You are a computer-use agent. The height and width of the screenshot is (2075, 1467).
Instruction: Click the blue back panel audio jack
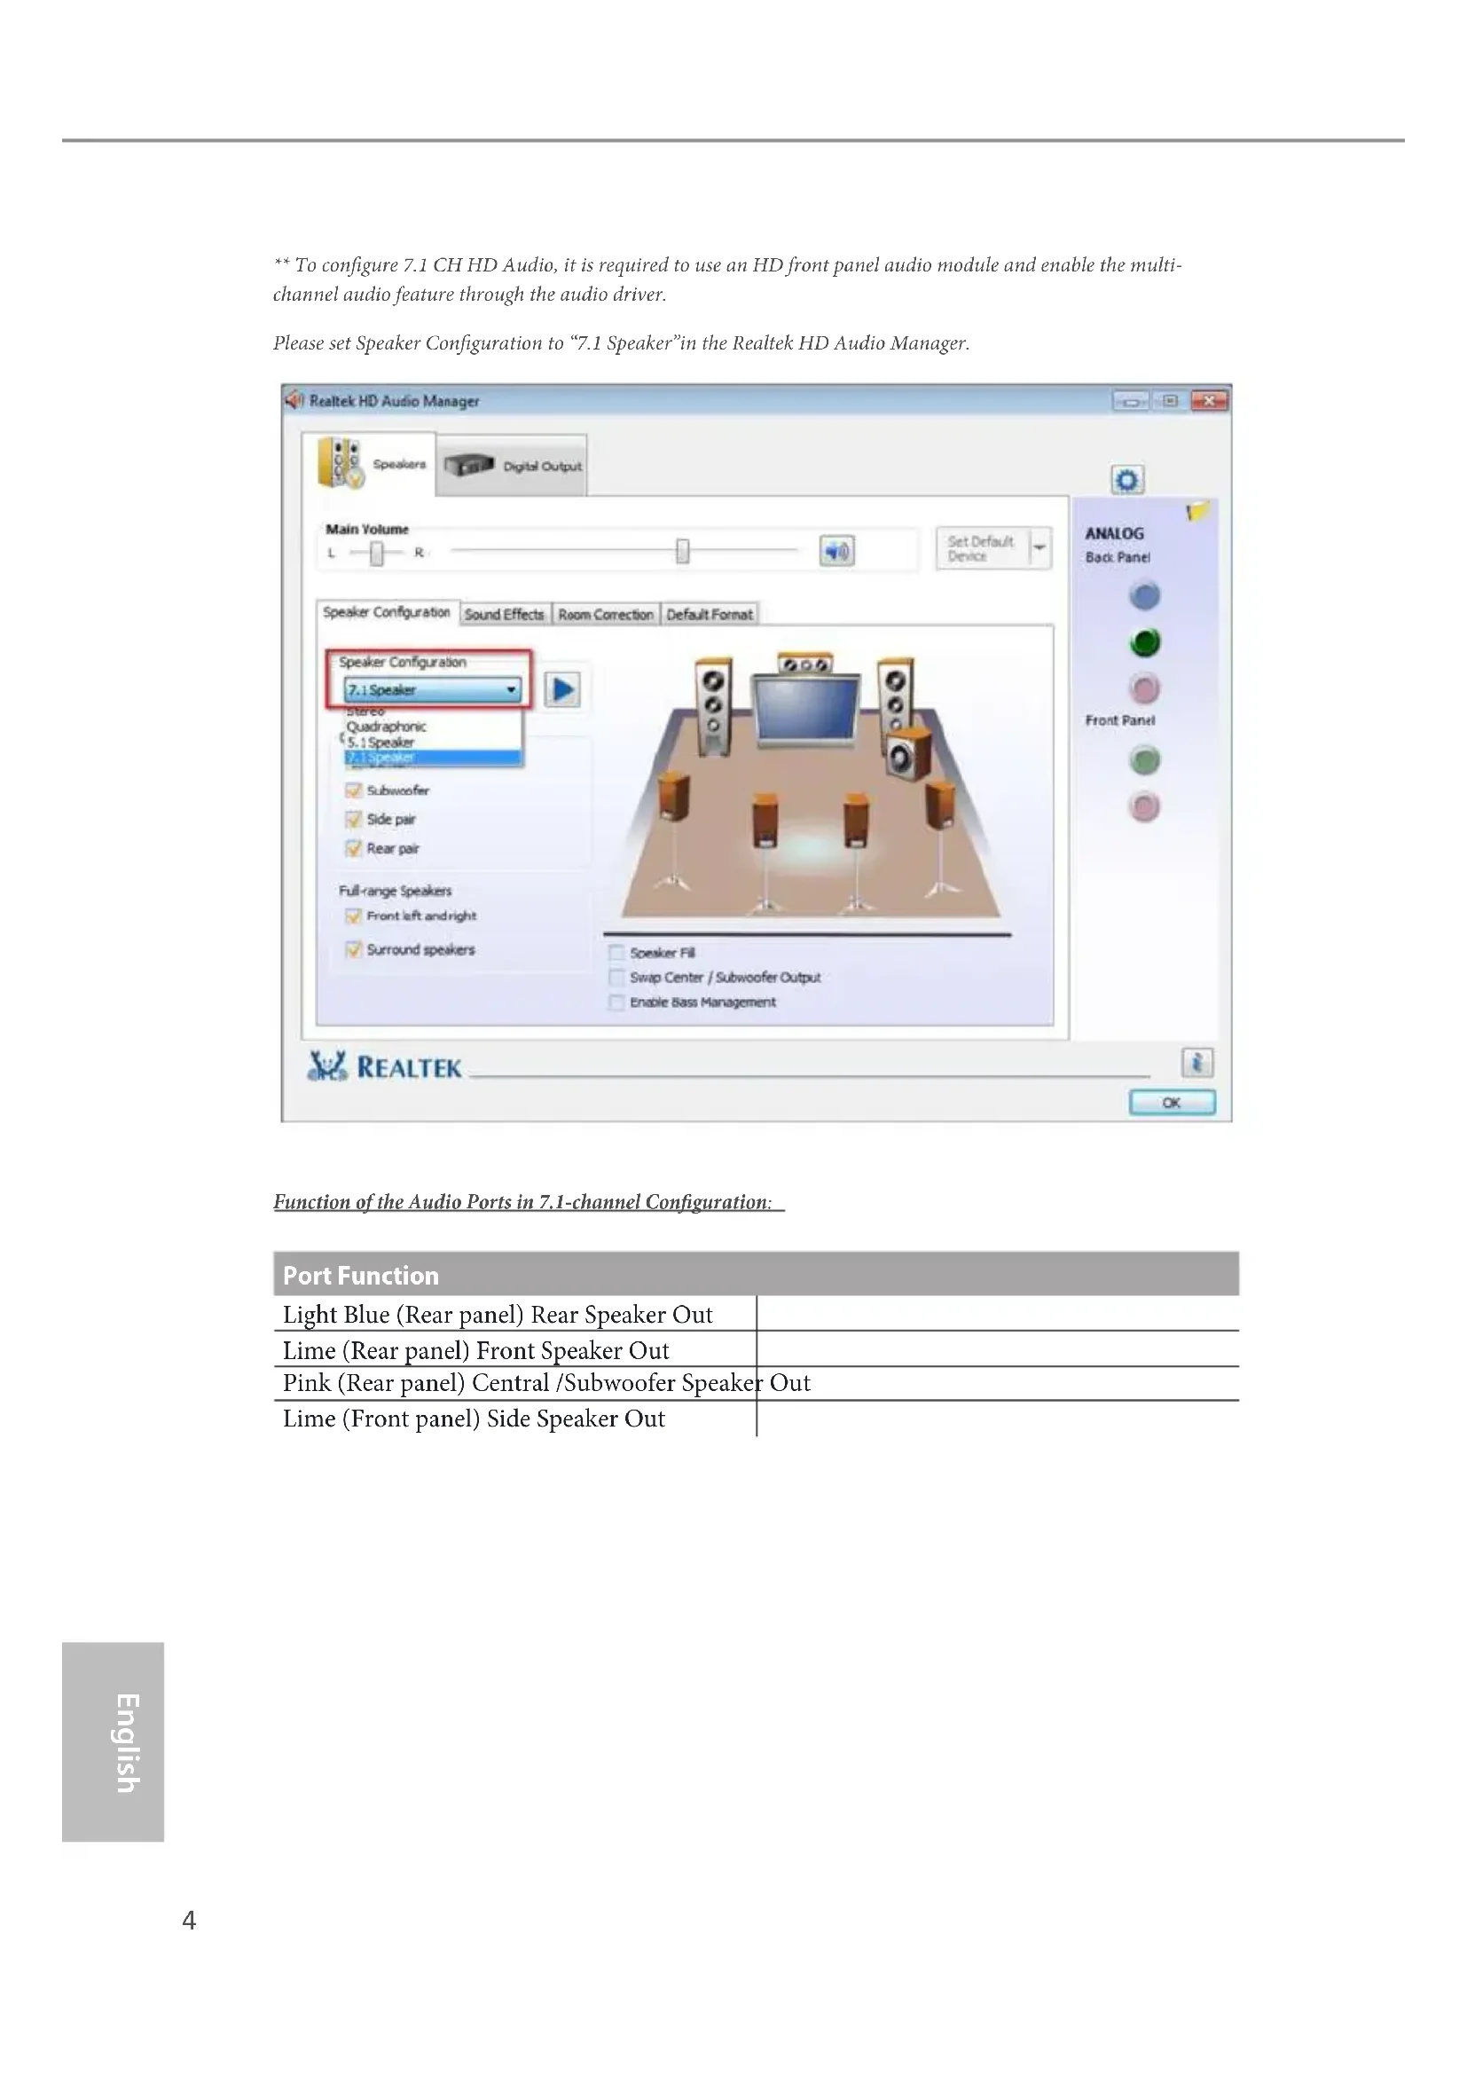[1144, 596]
